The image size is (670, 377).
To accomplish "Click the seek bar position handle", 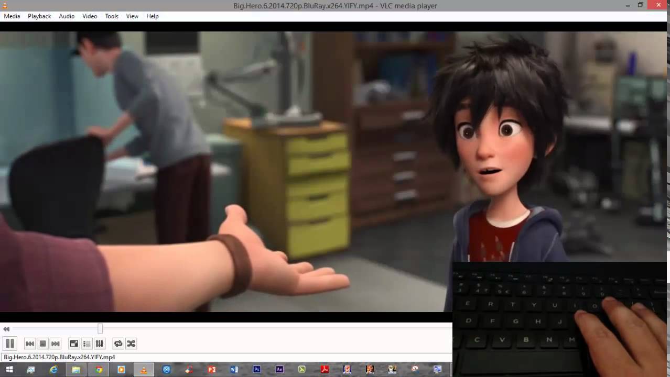I will pos(100,329).
